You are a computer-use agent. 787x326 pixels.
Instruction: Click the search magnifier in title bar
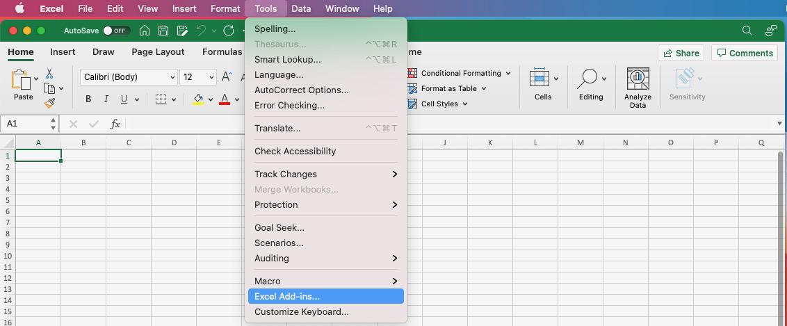[747, 31]
